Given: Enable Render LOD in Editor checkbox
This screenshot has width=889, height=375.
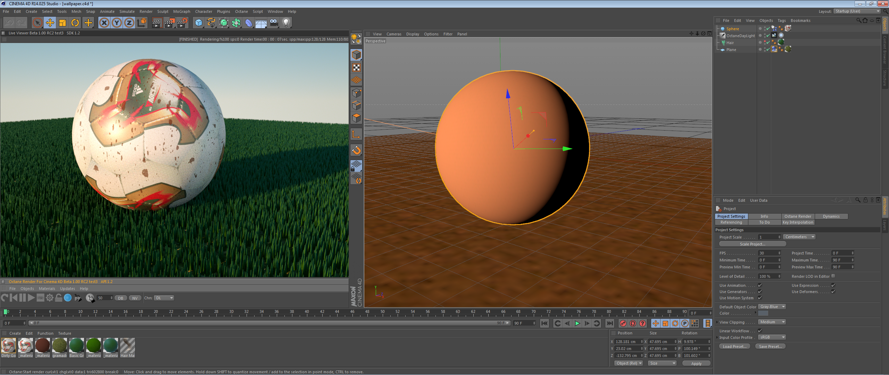Looking at the screenshot, I should (x=833, y=276).
